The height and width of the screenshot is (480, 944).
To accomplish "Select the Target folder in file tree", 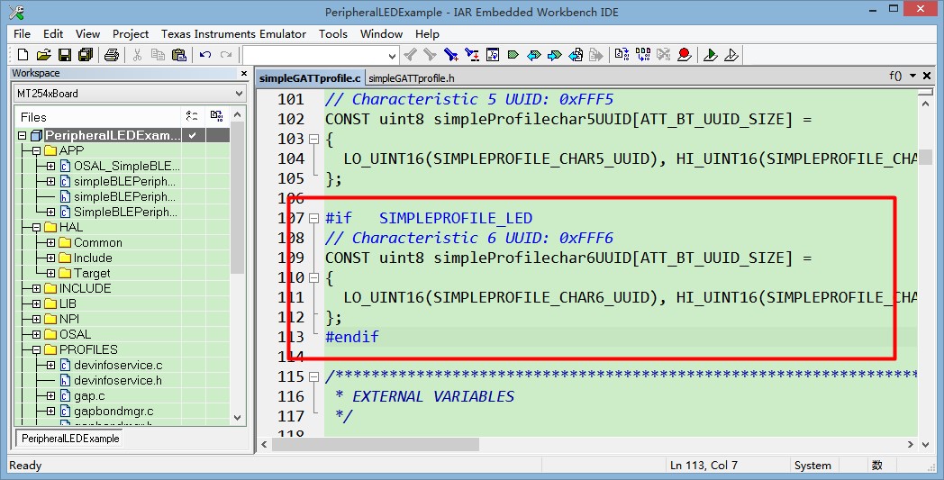I will pos(92,274).
